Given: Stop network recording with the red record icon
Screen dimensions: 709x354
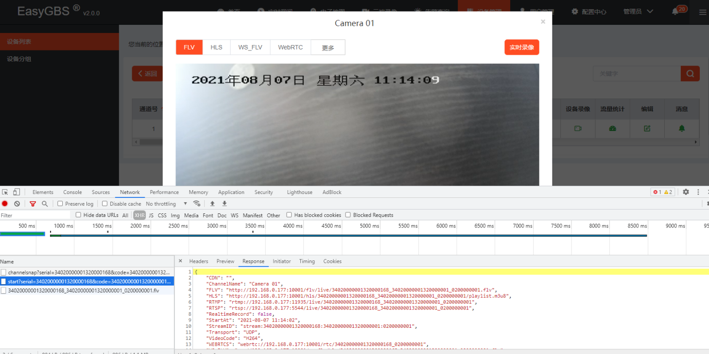Looking at the screenshot, I should [x=5, y=204].
